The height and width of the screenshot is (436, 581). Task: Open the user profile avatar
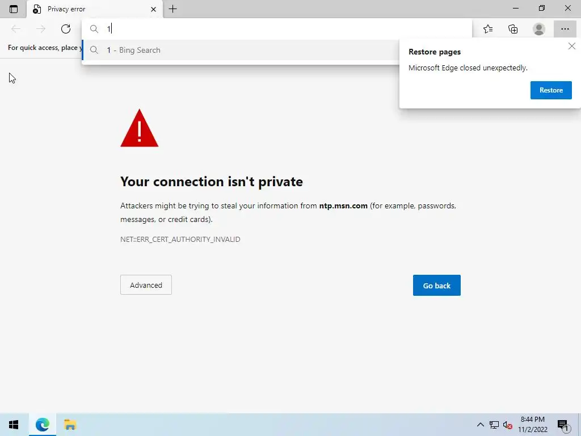coord(539,29)
